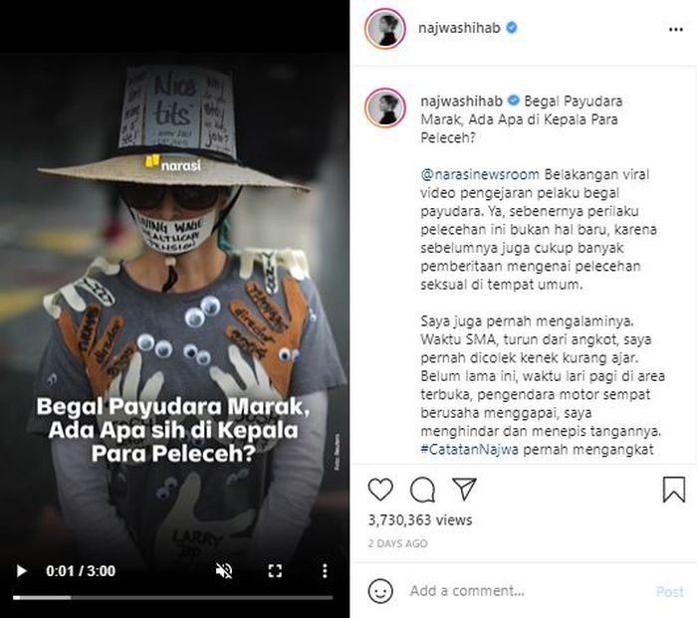Open the post's more options menu in header
Viewport: 697px width, 618px height.
pos(676,29)
